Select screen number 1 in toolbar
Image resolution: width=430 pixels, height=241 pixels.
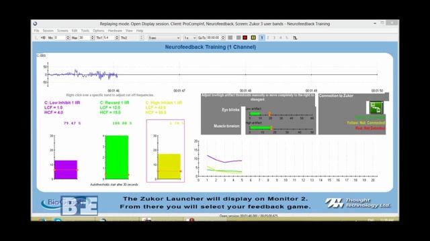(x=262, y=37)
